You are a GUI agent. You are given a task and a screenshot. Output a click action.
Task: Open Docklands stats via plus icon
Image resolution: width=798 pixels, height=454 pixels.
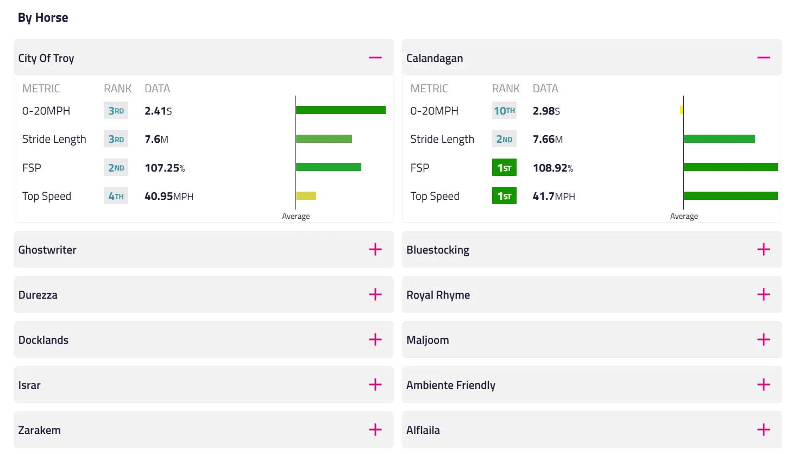[375, 339]
